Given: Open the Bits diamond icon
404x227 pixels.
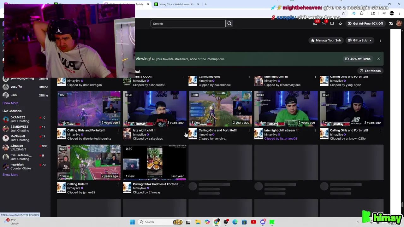Looking at the screenshot, I should click(x=340, y=24).
